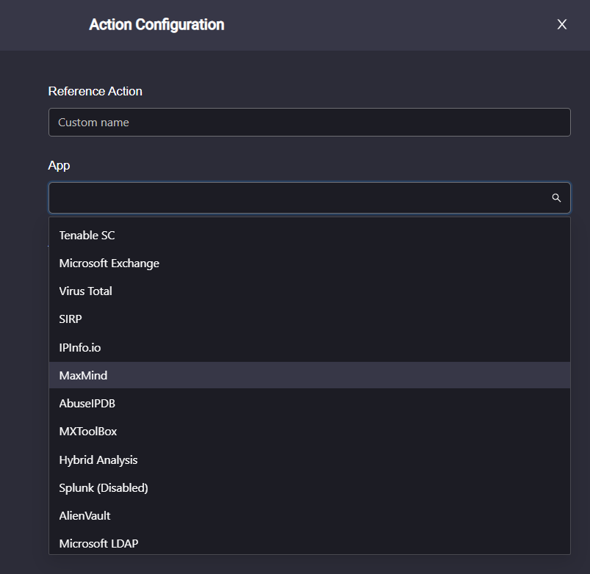This screenshot has width=590, height=574.
Task: Click into the App search combo box
Action: 309,197
